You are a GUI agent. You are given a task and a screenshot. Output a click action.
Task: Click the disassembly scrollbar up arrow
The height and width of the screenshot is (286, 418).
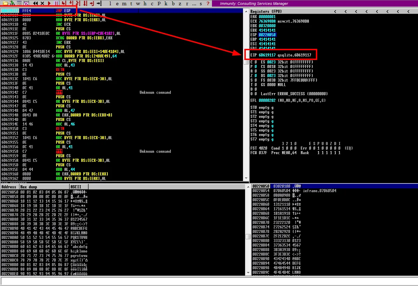(246, 12)
